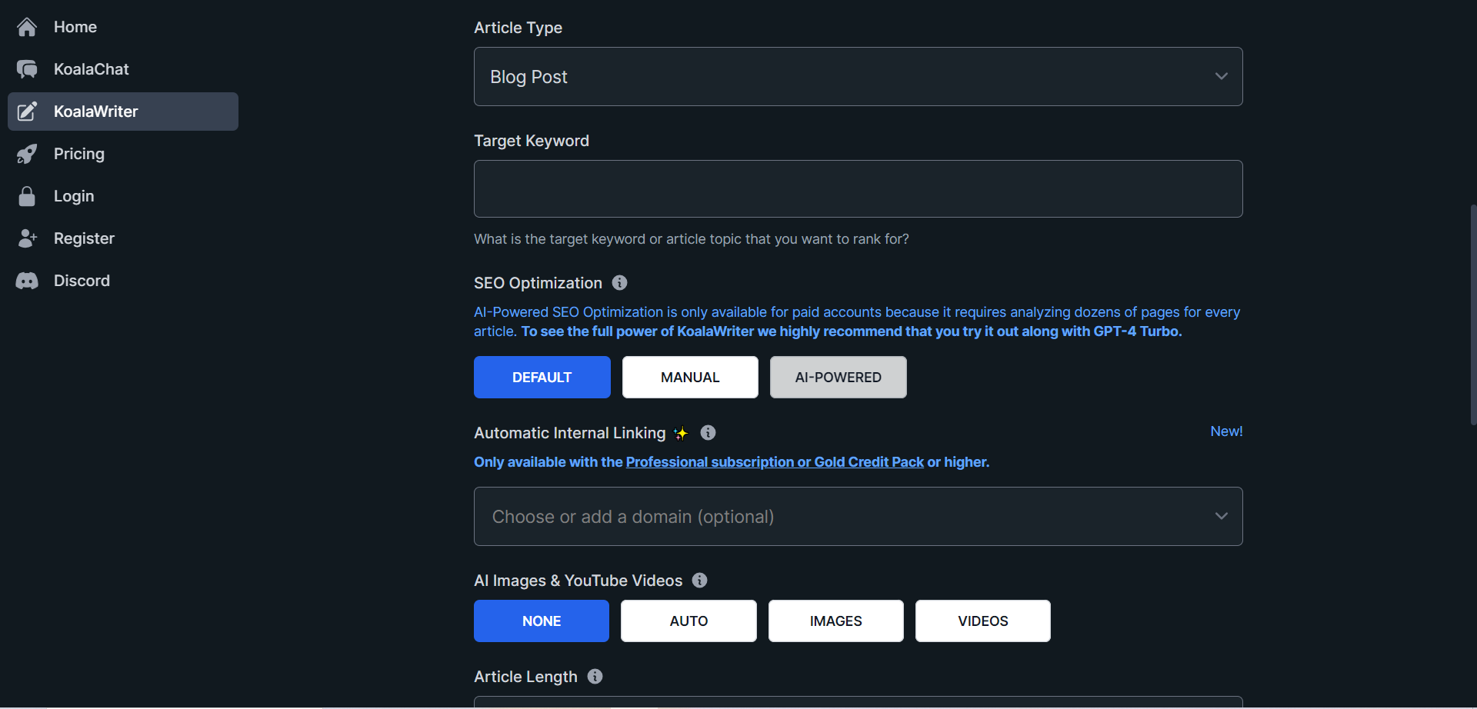
Task: Click info icon beside Automatic Internal Linking
Action: tap(708, 433)
